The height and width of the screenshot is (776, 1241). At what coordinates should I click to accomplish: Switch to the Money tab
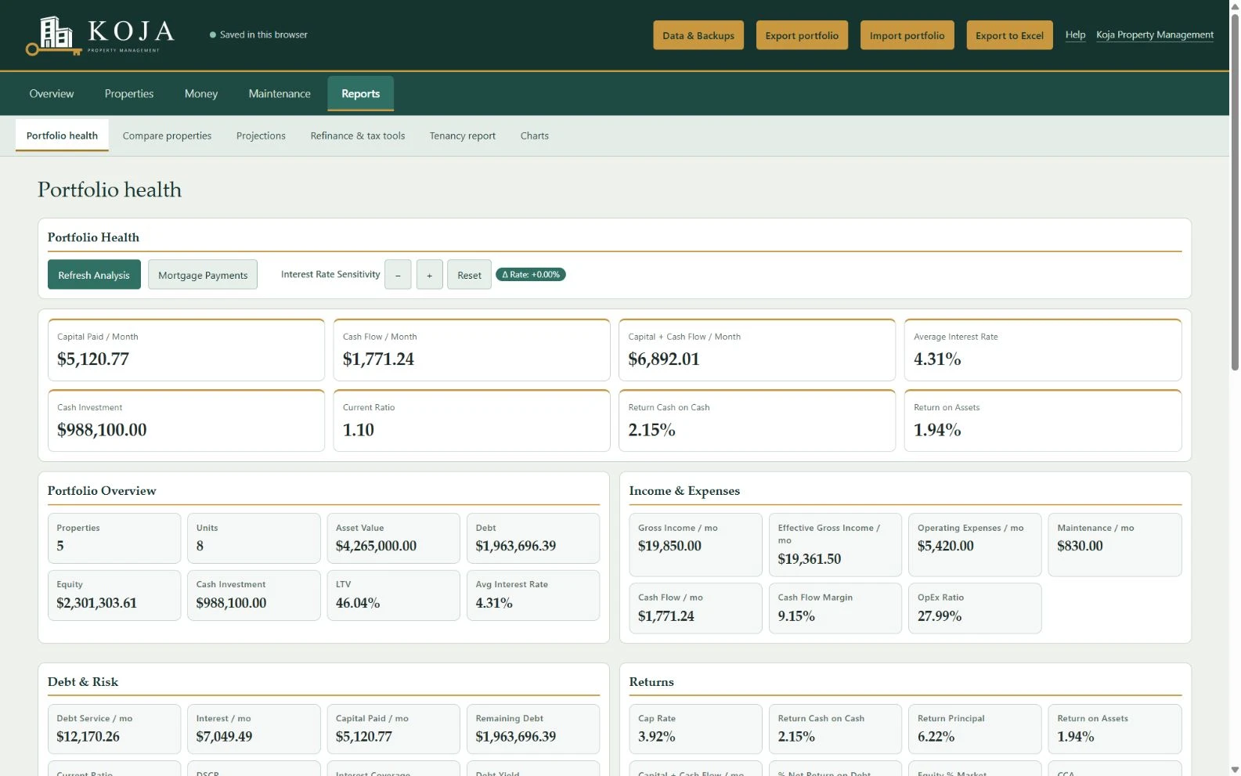click(x=201, y=94)
